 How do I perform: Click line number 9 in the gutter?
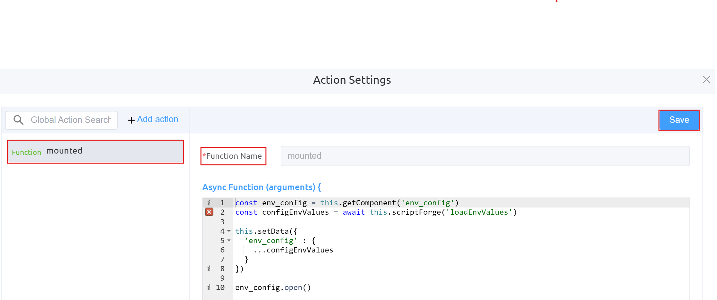pyautogui.click(x=222, y=278)
